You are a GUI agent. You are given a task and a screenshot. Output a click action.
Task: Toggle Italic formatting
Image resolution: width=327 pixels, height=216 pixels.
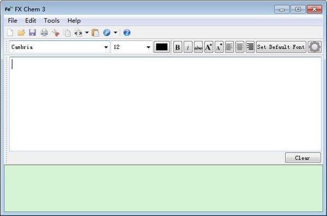pos(188,47)
